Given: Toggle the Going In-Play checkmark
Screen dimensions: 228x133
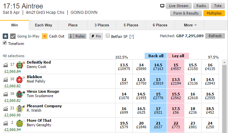Looking at the screenshot, I should [x=13, y=36].
